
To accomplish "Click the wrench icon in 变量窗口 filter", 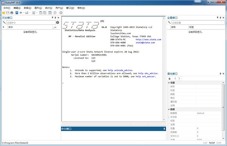I will 169,22.
